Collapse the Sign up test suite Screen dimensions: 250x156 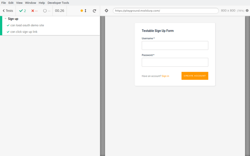pyautogui.click(x=13, y=19)
